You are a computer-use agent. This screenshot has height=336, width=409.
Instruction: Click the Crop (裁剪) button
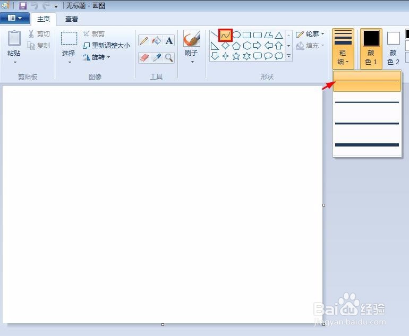click(94, 34)
